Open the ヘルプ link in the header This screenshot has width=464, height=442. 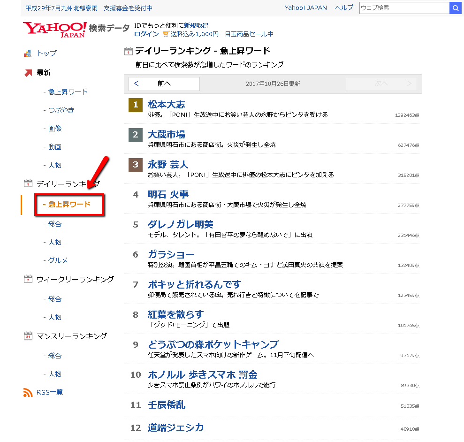[344, 8]
